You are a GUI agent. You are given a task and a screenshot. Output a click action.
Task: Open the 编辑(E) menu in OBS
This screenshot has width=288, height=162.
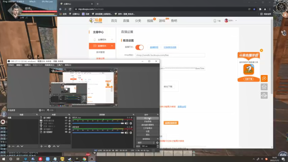19,65
